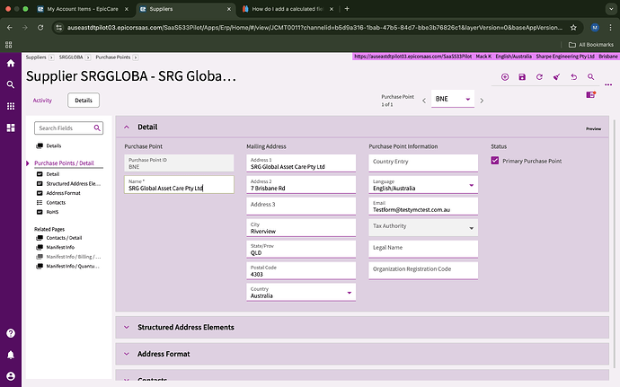
Task: Open the user profile icon in sidebar
Action: (11, 376)
